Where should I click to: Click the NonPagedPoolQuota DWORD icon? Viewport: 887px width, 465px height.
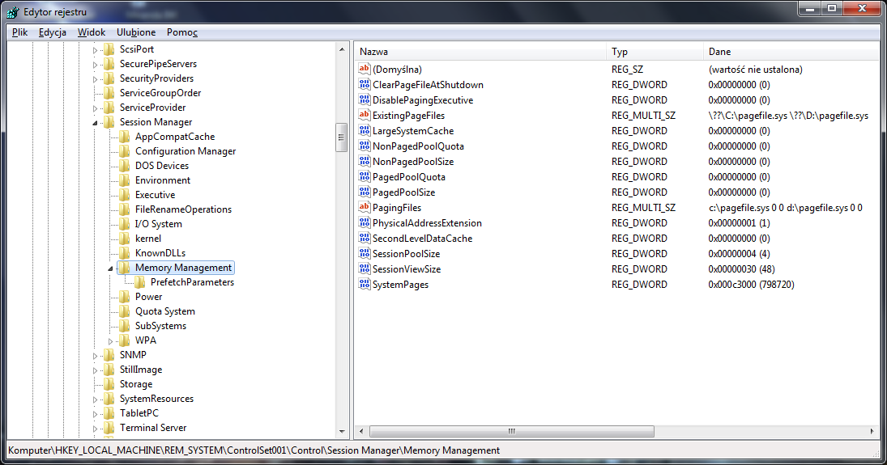tap(365, 146)
